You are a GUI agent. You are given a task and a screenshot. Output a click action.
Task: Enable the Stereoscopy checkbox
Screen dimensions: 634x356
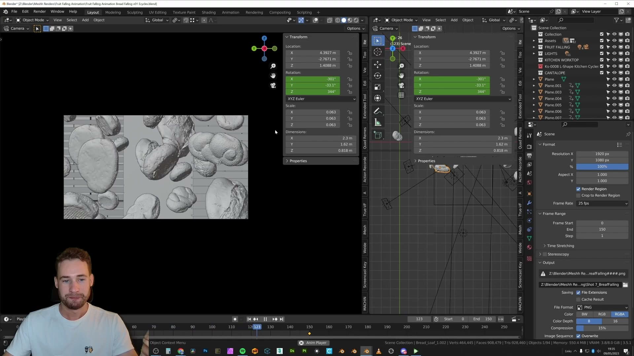(x=545, y=254)
